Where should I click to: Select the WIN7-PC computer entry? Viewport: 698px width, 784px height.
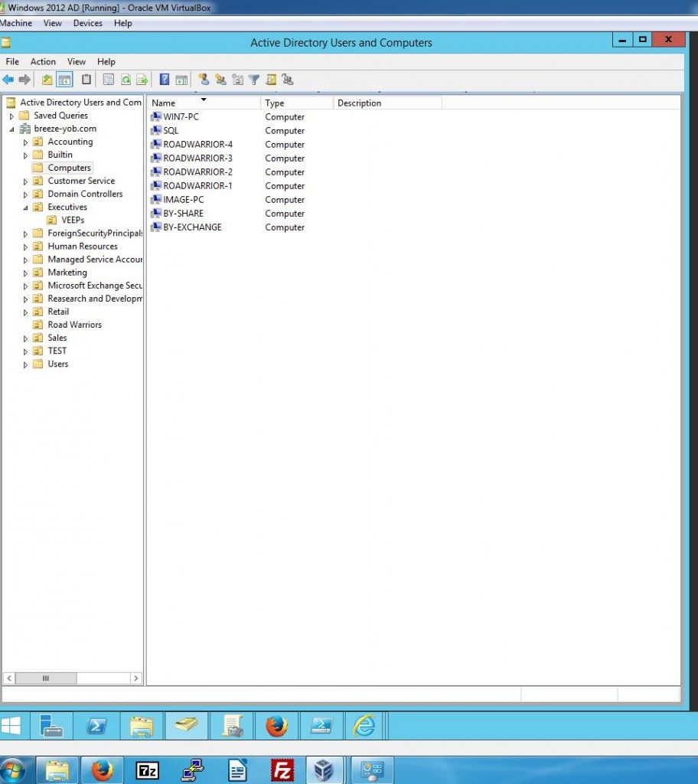pyautogui.click(x=181, y=116)
